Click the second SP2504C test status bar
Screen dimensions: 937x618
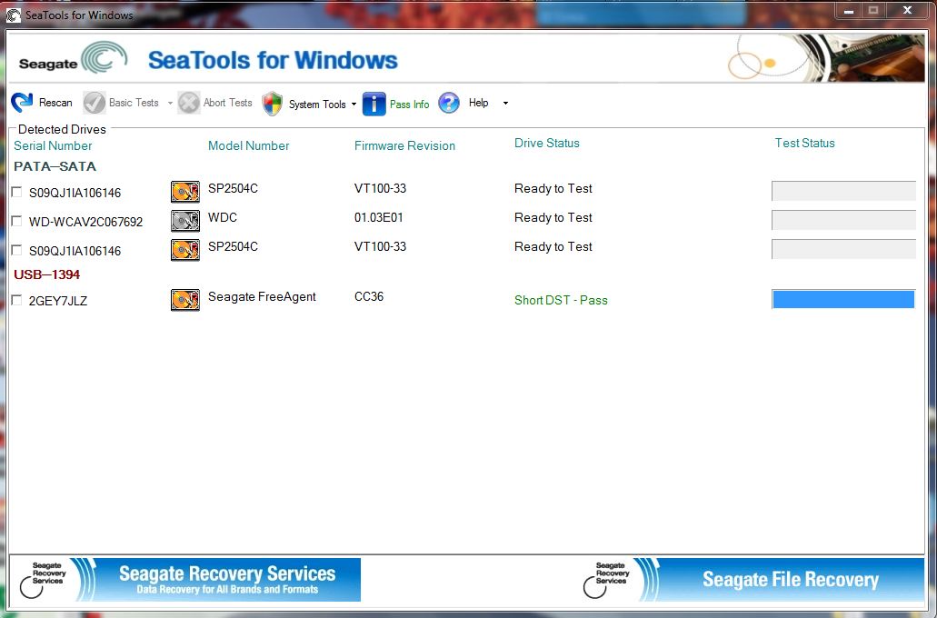[x=843, y=249]
